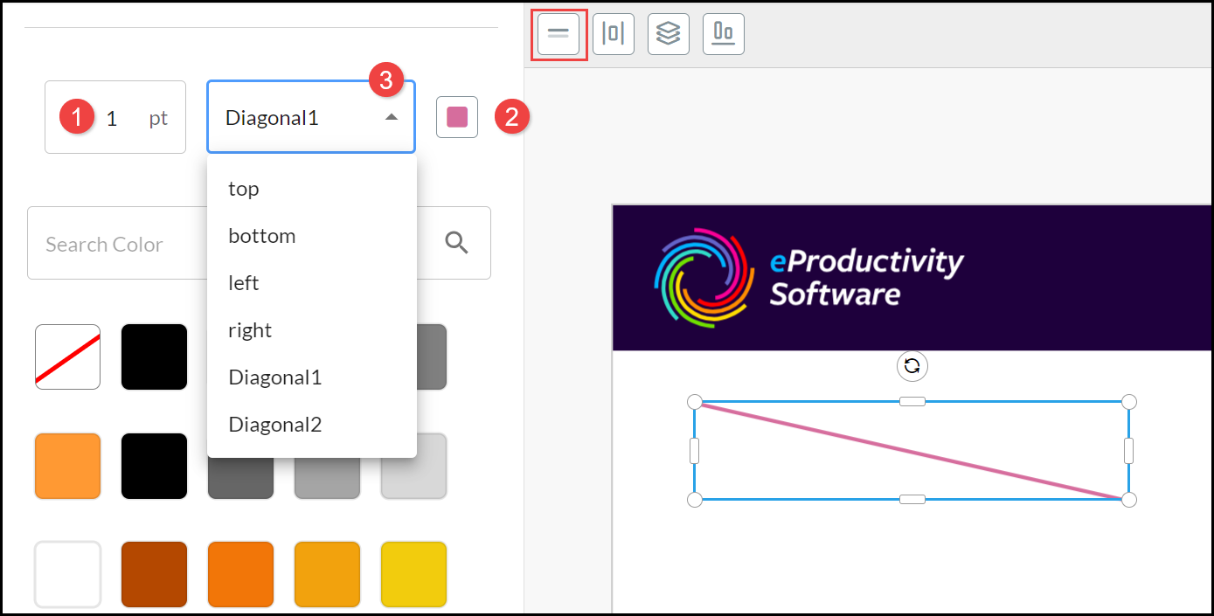
Task: Click the border line style toolbar icon
Action: click(x=558, y=34)
